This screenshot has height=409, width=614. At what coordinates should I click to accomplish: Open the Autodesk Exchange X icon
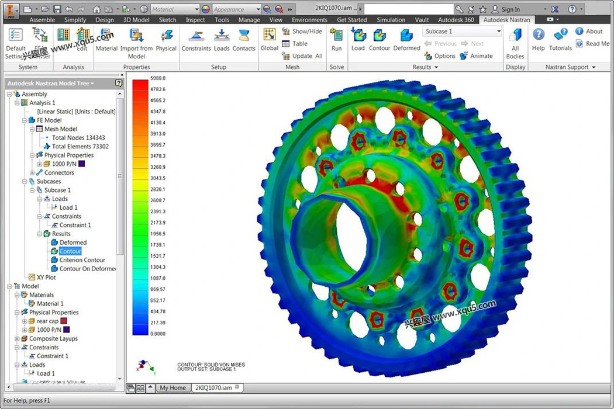554,9
